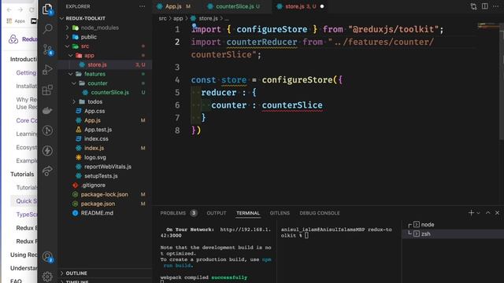
Task: Open the Output panel tab
Action: tap(217, 213)
